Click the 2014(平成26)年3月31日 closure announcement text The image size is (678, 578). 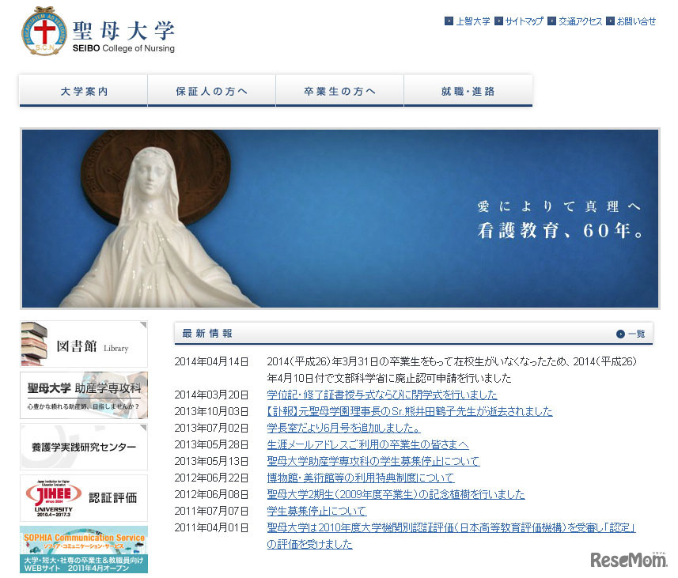452,369
